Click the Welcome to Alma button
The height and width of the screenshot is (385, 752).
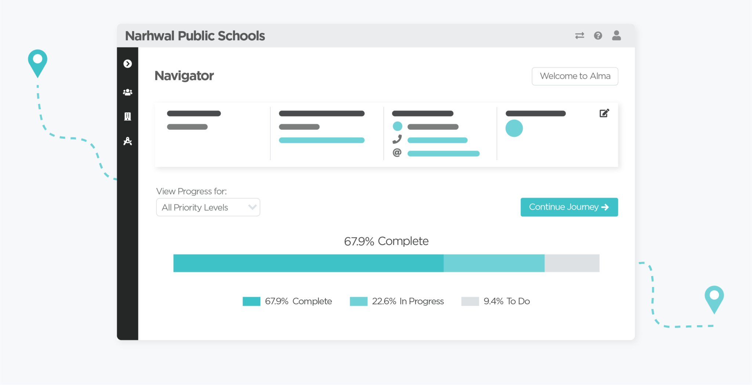click(575, 76)
